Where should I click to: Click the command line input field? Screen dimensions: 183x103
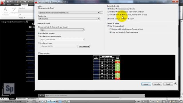(x=95, y=96)
